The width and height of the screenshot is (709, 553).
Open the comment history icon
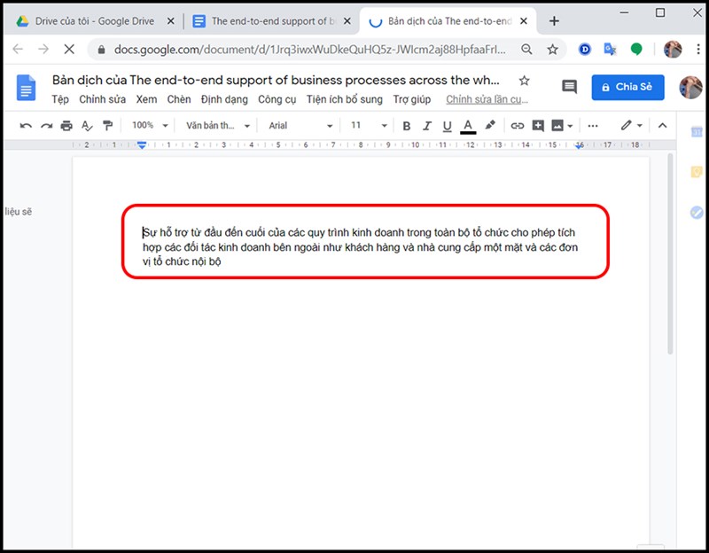coord(569,86)
